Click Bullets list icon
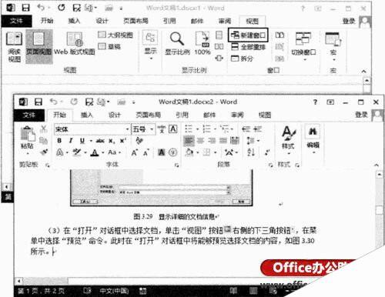The height and width of the screenshot is (297, 385). [189, 128]
